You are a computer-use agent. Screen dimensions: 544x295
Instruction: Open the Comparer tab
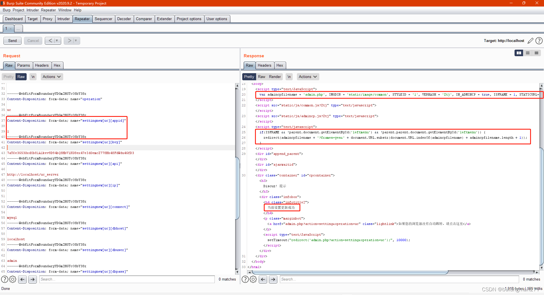[x=144, y=19]
